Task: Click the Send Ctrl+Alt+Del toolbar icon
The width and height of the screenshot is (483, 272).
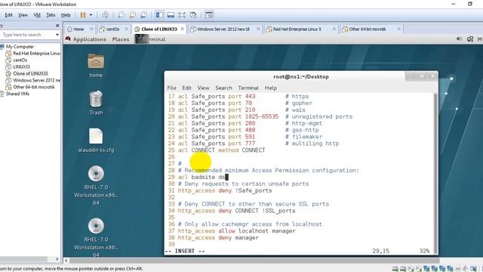Action: (105, 15)
